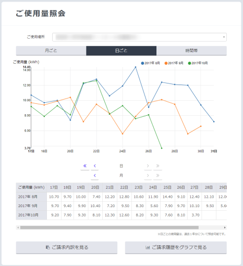Click the month double right arrow
Viewport: 243px width, 266px height.
click(157, 175)
